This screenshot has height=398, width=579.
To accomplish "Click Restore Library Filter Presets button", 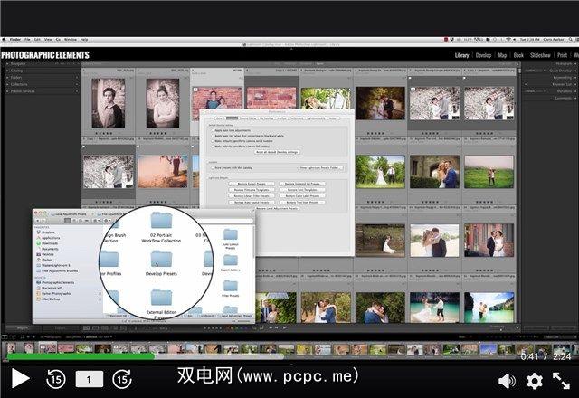I will click(252, 196).
